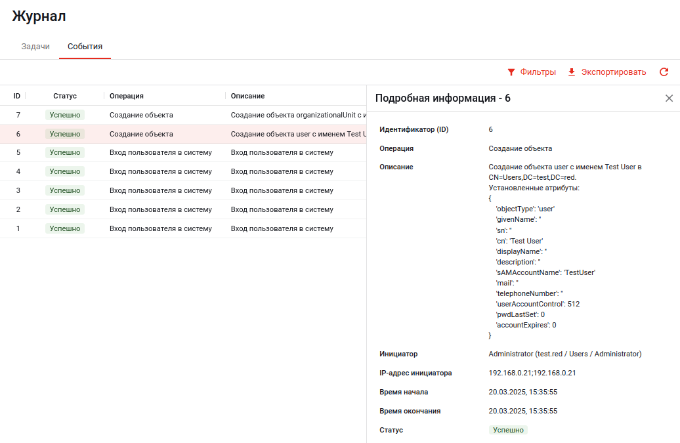The width and height of the screenshot is (680, 443).
Task: Click the Успешно status in details panel
Action: [508, 430]
